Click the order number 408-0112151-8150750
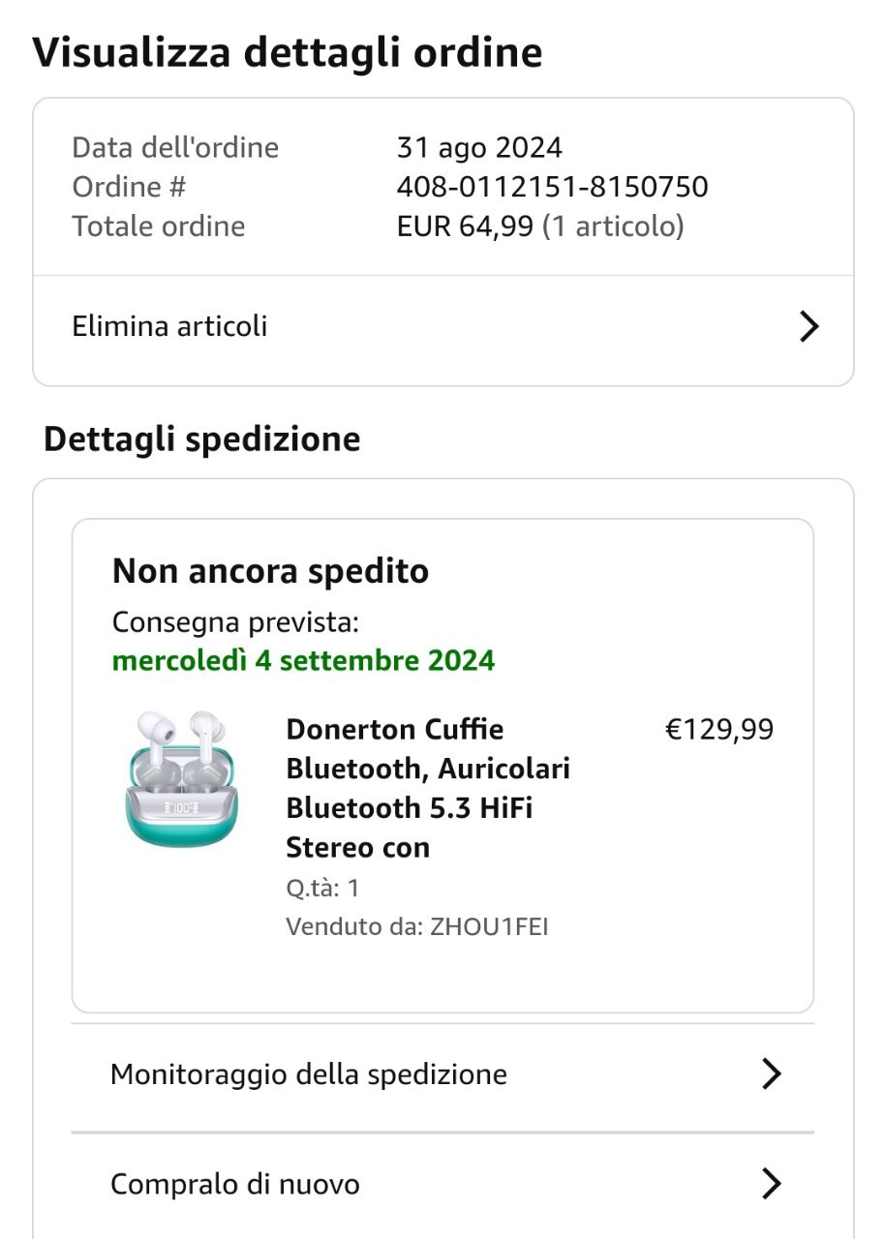 pyautogui.click(x=552, y=186)
